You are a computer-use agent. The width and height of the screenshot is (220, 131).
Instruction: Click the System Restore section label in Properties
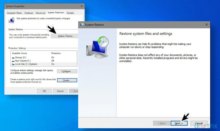pyautogui.click(x=16, y=29)
